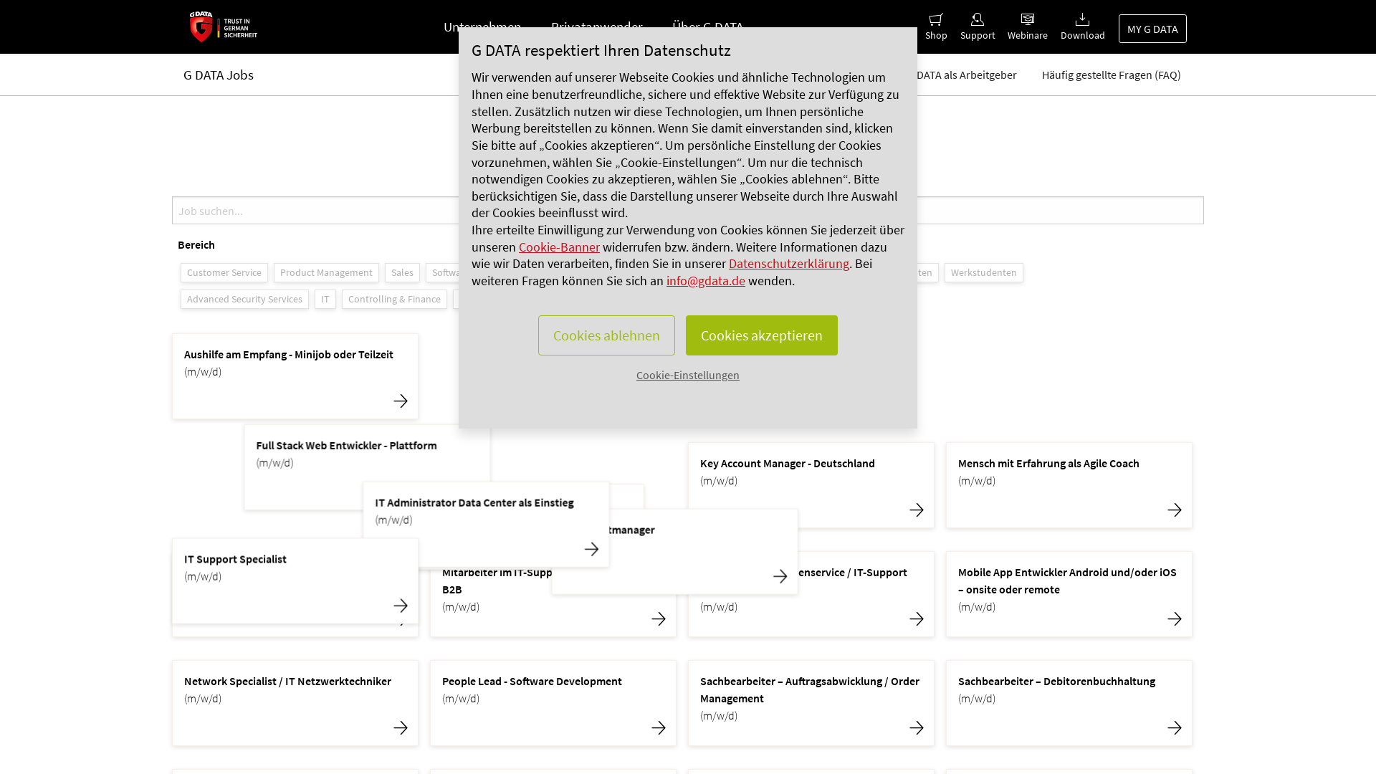This screenshot has height=774, width=1376.
Task: Open the Datenschutzerklärung link
Action: [x=788, y=264]
